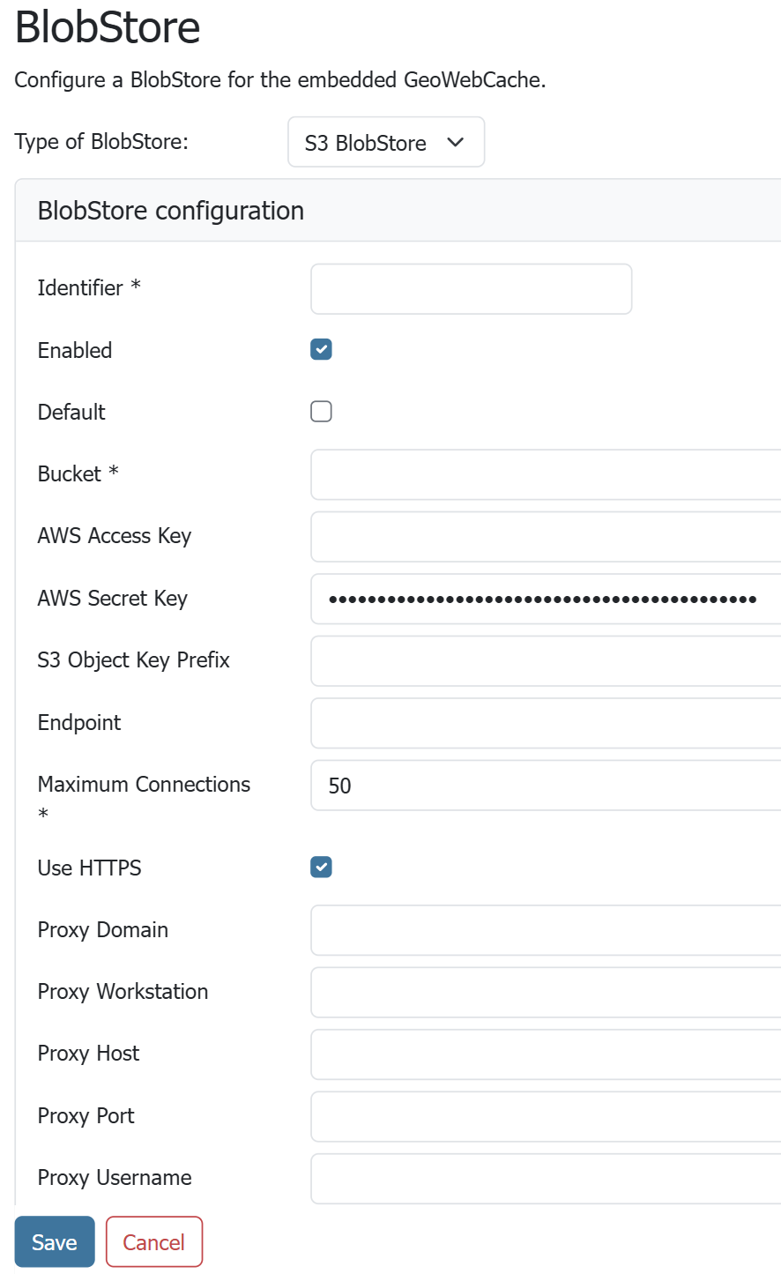Disable the Use HTTPS checkbox
Viewport: 781px width, 1274px height.
pos(321,868)
